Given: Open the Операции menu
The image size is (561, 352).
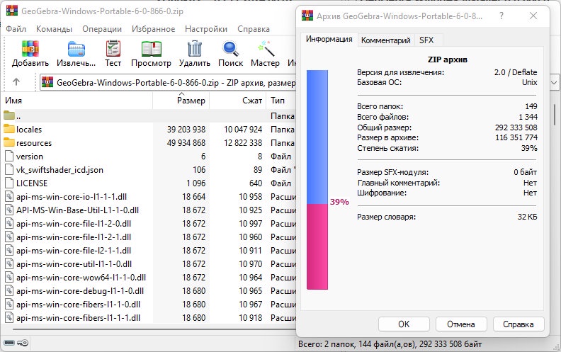Looking at the screenshot, I should click(102, 29).
